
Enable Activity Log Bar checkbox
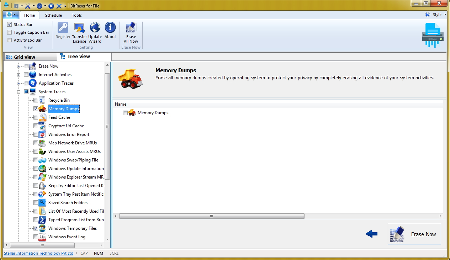(x=10, y=40)
